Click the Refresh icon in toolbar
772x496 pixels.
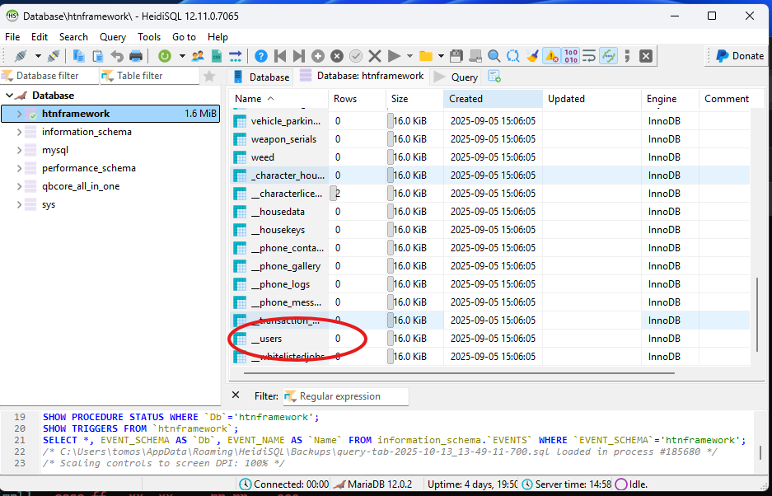[x=165, y=56]
